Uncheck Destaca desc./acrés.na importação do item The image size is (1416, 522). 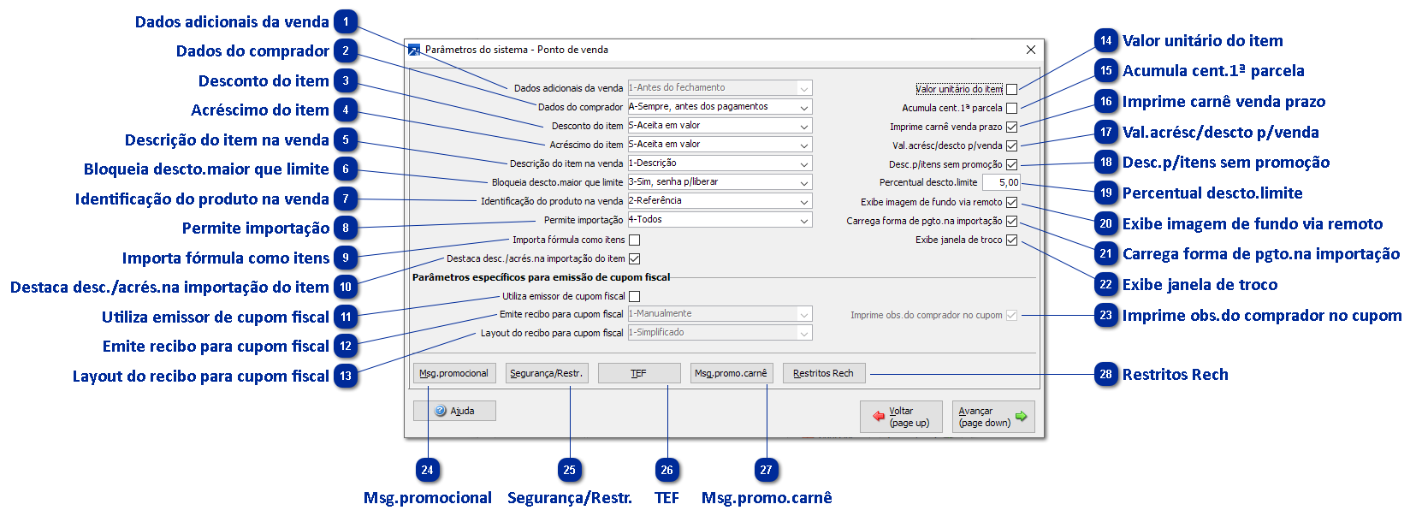[635, 258]
